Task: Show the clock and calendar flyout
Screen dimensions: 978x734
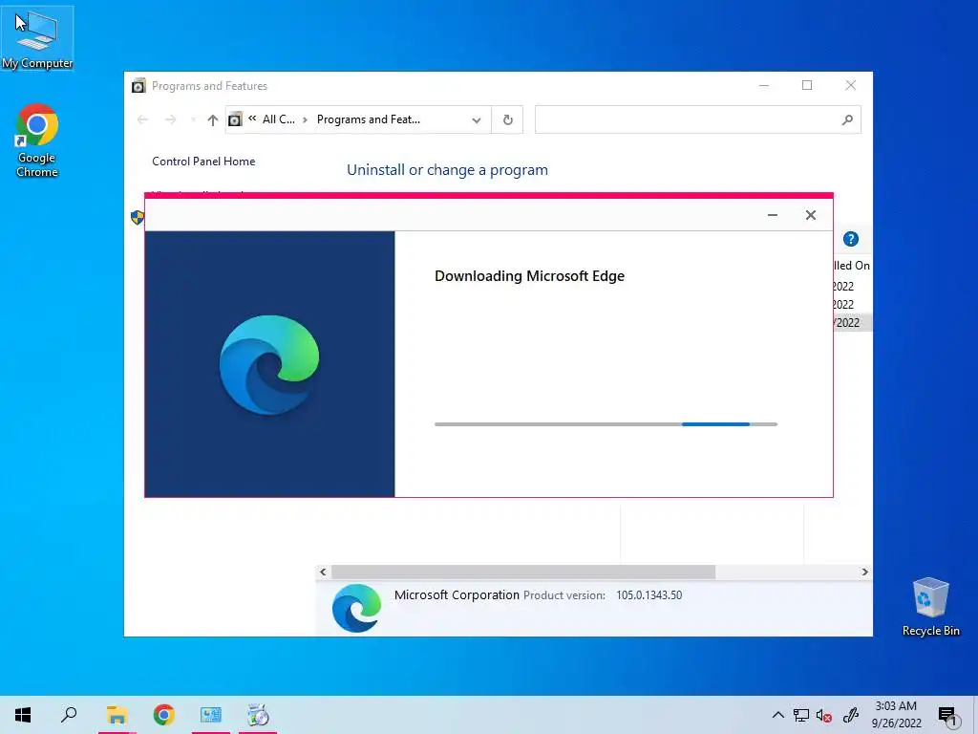Action: tap(896, 715)
